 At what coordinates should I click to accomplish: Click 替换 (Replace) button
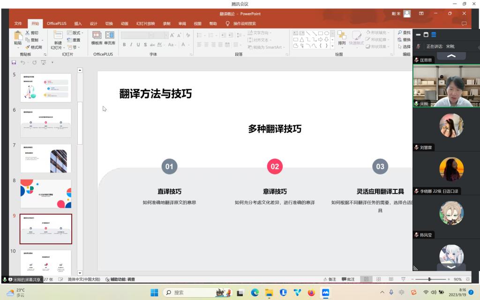click(x=404, y=40)
